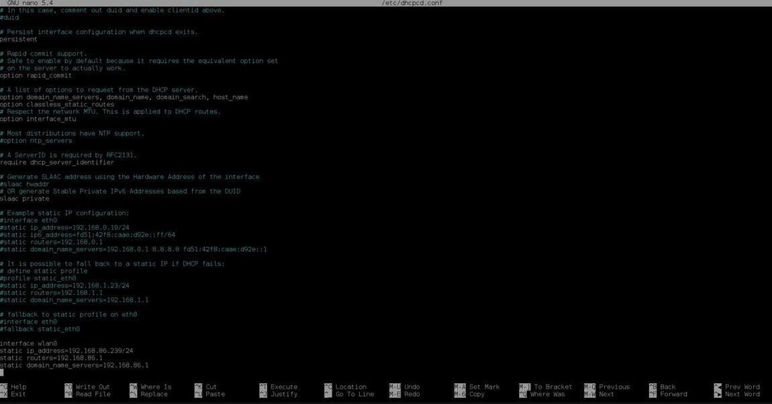
Task: Click the Go To Line shortcut
Action: 354,395
